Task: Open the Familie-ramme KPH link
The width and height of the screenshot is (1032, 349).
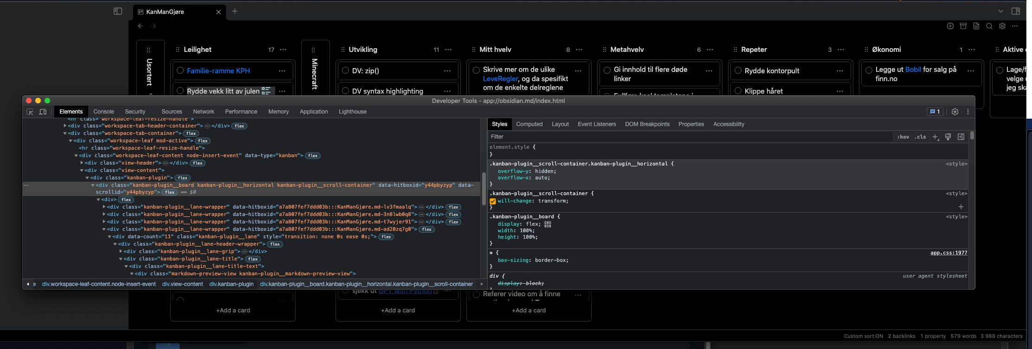Action: 218,71
